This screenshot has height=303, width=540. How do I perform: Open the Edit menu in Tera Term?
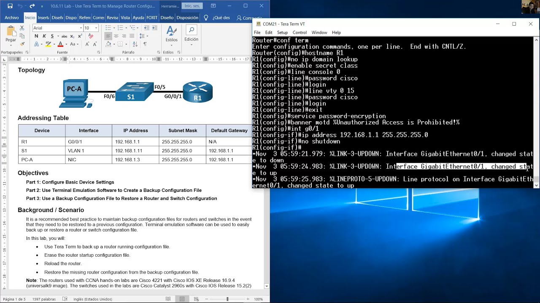point(269,32)
